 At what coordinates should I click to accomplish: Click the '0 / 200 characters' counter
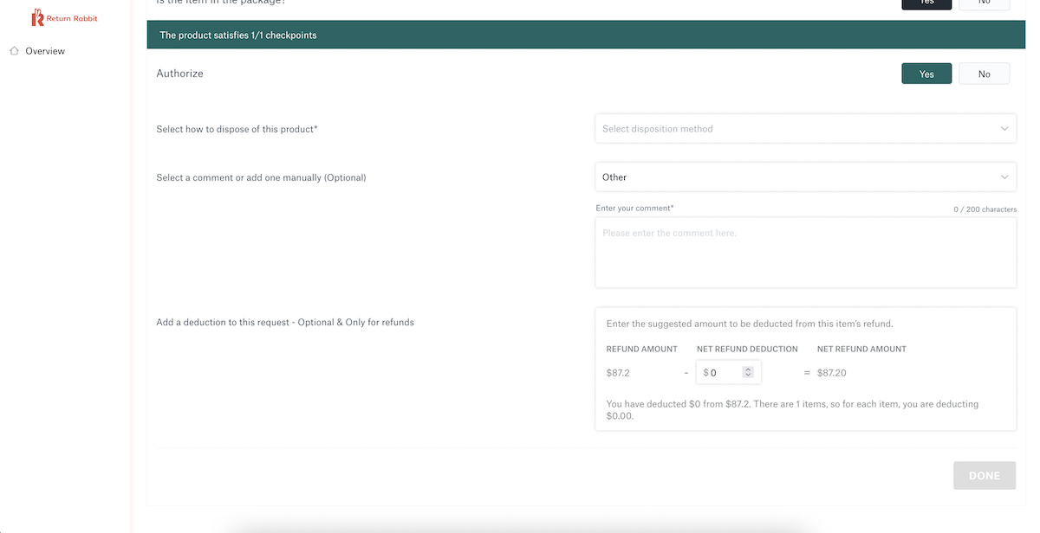(985, 209)
